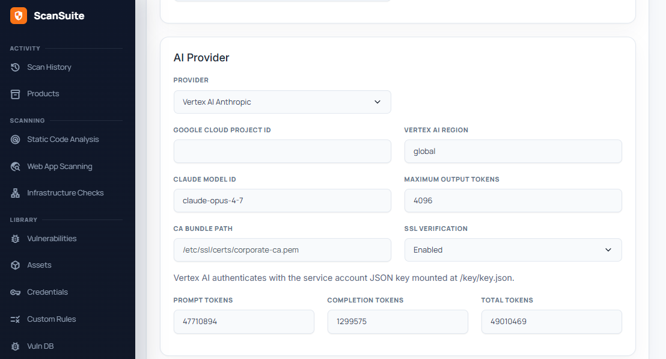Click the AI Provider section heading
Image resolution: width=666 pixels, height=359 pixels.
point(201,58)
